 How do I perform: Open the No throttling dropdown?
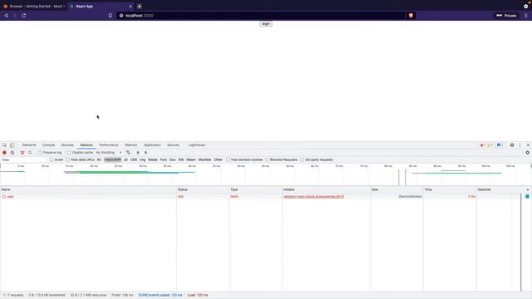coord(109,153)
